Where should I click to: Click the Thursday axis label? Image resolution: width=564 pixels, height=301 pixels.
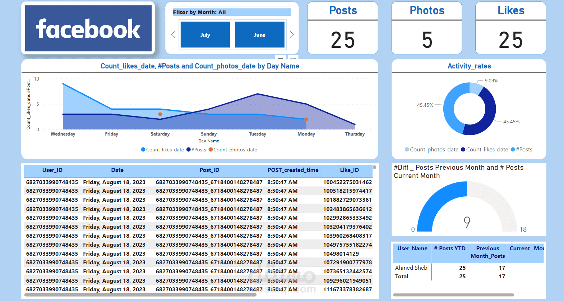click(355, 134)
